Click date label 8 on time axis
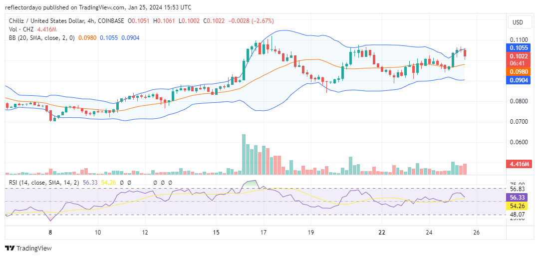 [x=50, y=232]
